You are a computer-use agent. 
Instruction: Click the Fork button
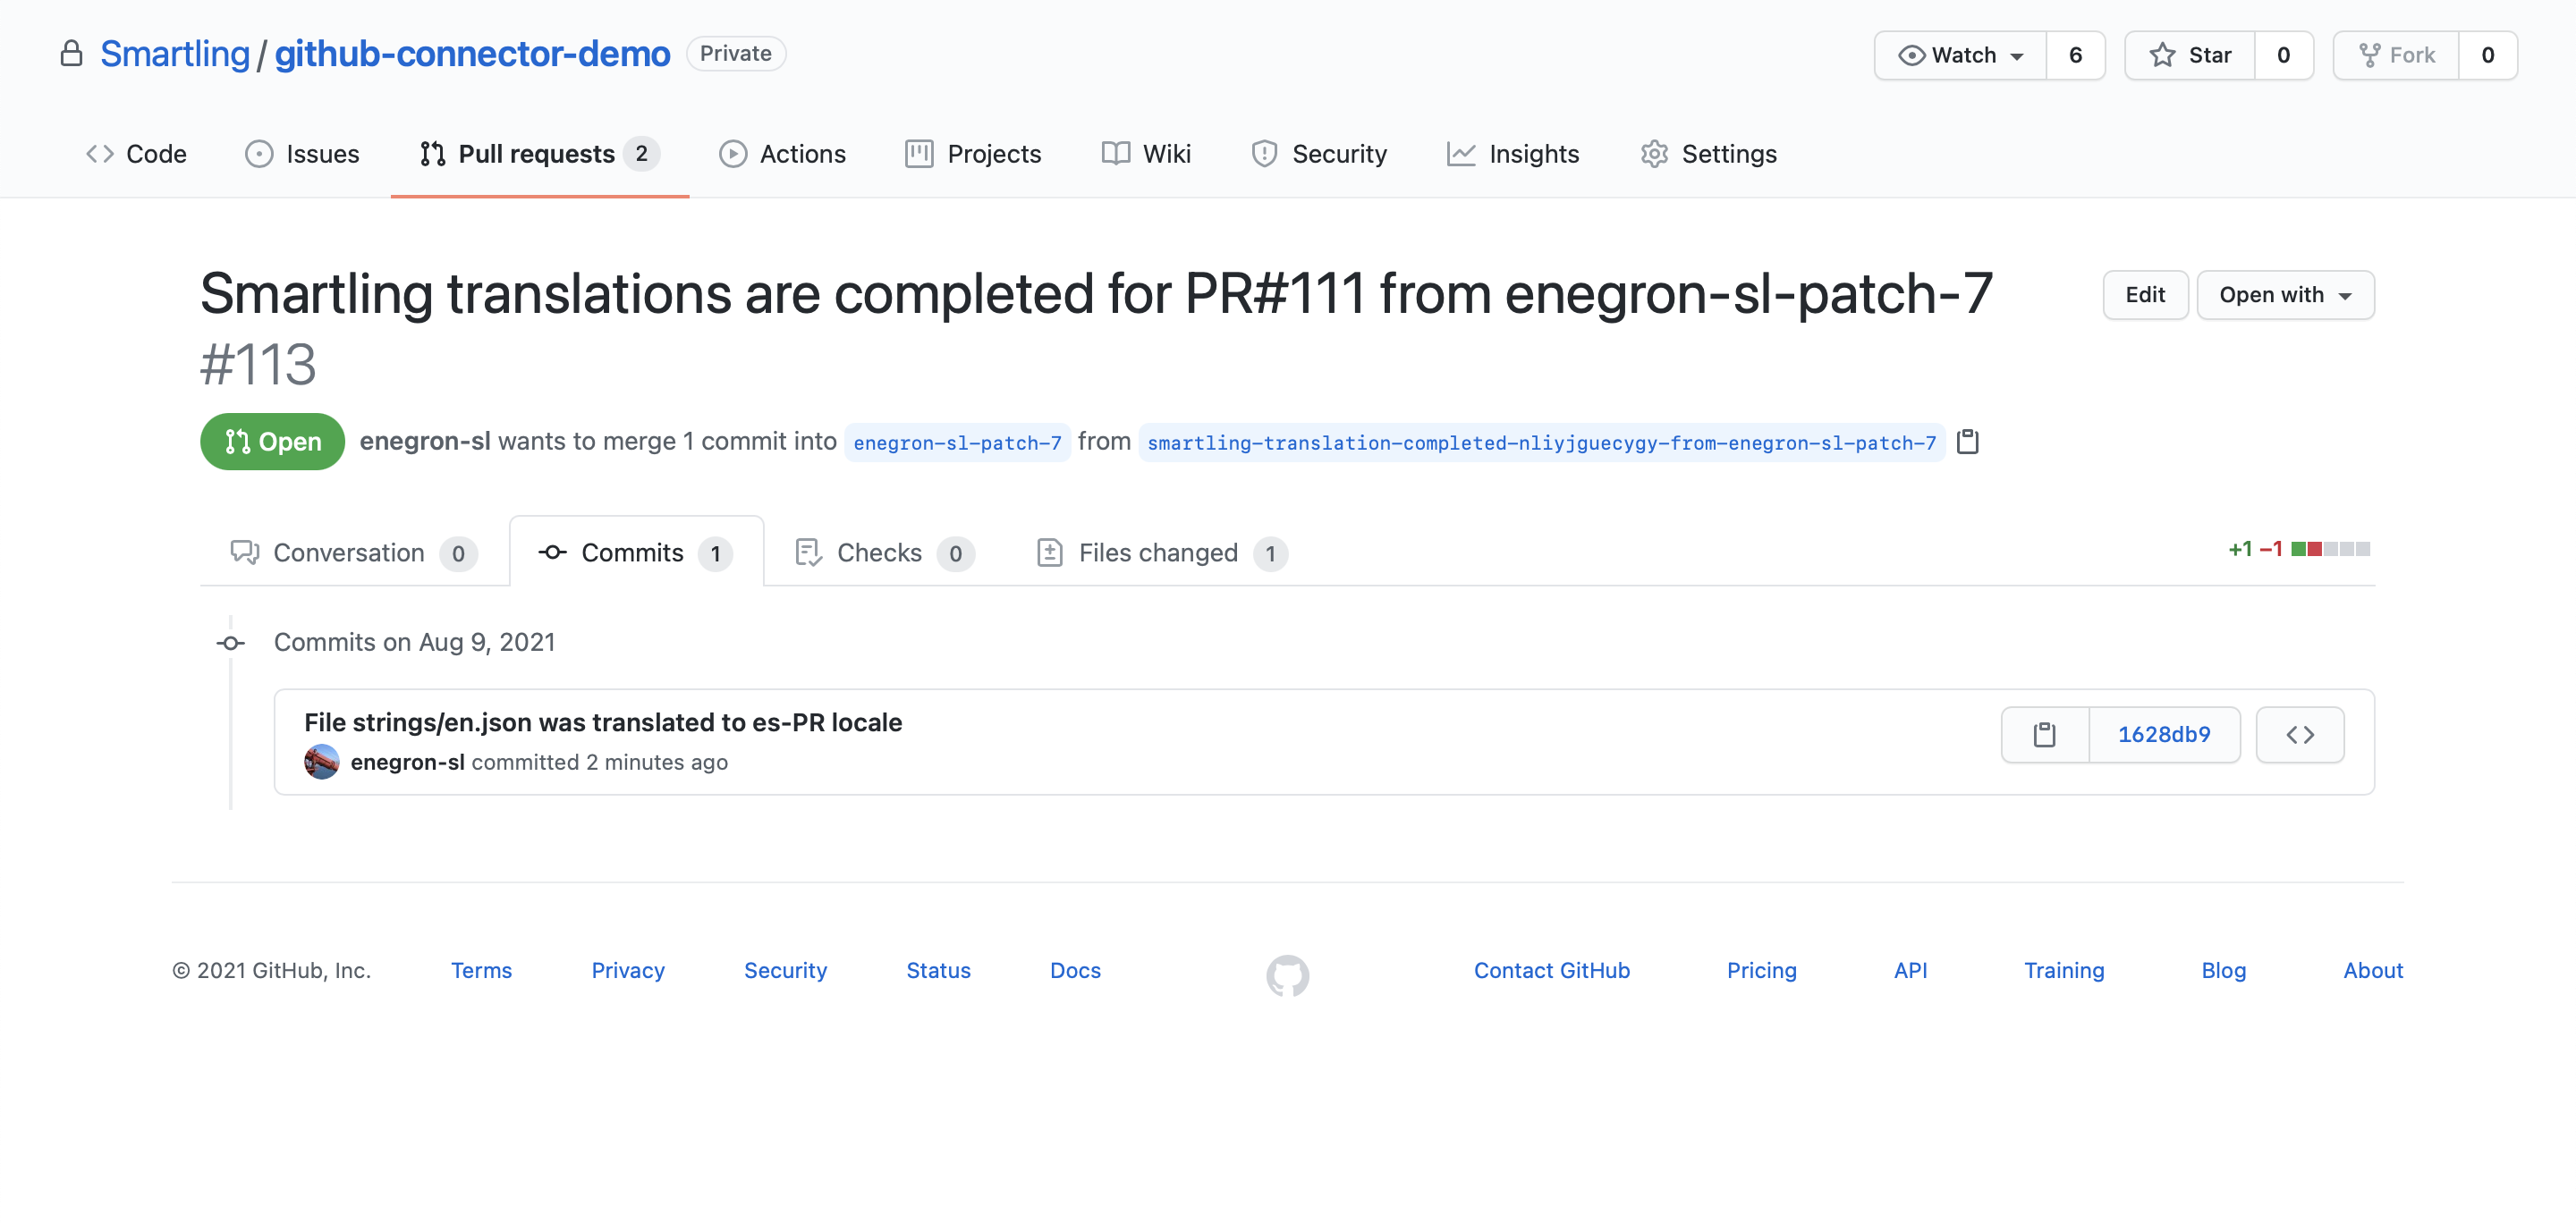pyautogui.click(x=2396, y=55)
